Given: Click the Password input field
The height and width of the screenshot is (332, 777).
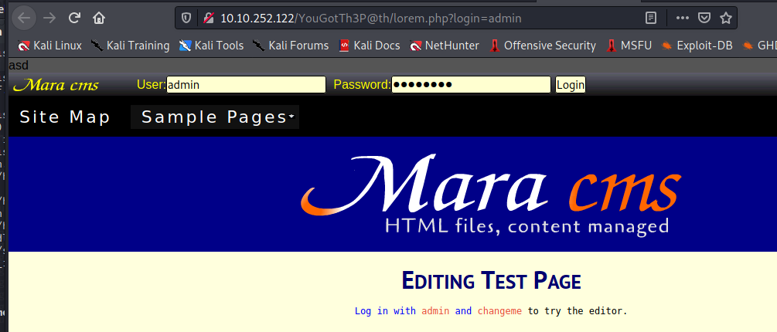Looking at the screenshot, I should [471, 85].
